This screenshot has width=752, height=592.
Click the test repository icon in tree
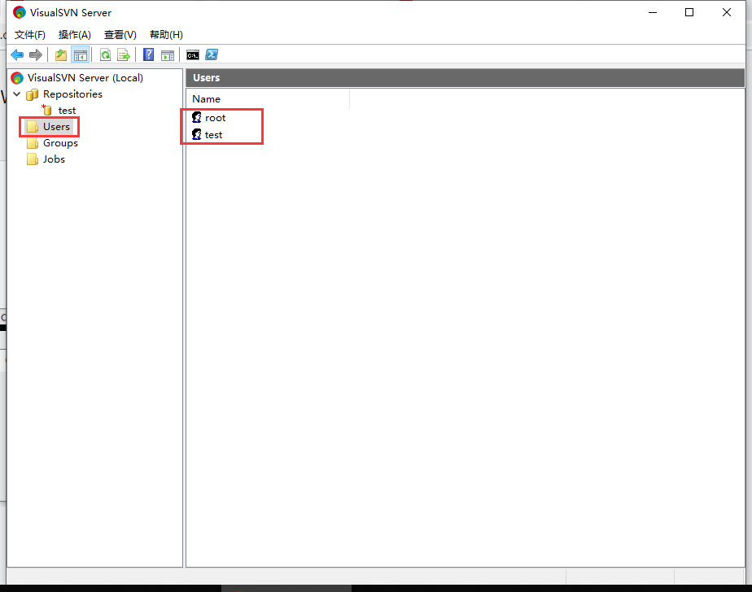coord(46,111)
